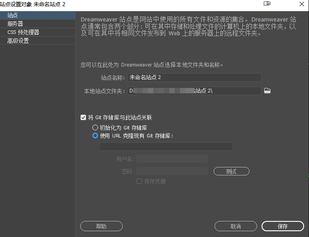The height and width of the screenshot is (237, 309).
Task: Click the 站点名称 input field
Action: [x=194, y=77]
